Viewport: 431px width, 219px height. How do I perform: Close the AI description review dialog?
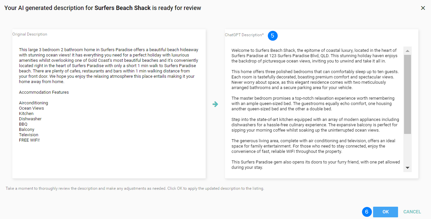click(x=423, y=8)
